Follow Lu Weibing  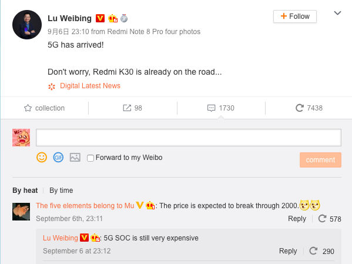295,16
